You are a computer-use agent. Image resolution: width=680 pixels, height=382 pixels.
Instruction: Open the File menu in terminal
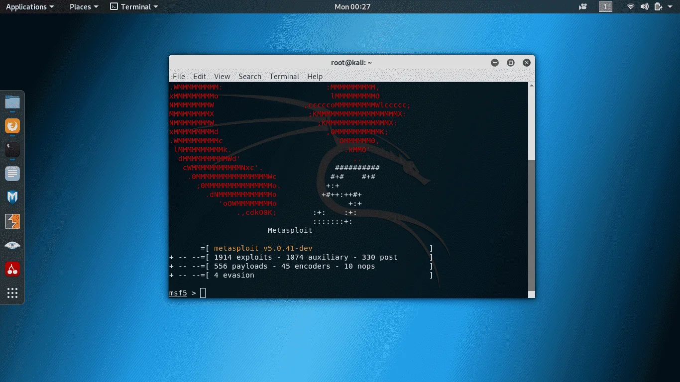click(x=179, y=76)
